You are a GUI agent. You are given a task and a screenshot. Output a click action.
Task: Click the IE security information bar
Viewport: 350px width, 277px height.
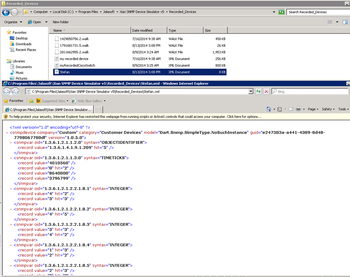[176, 116]
